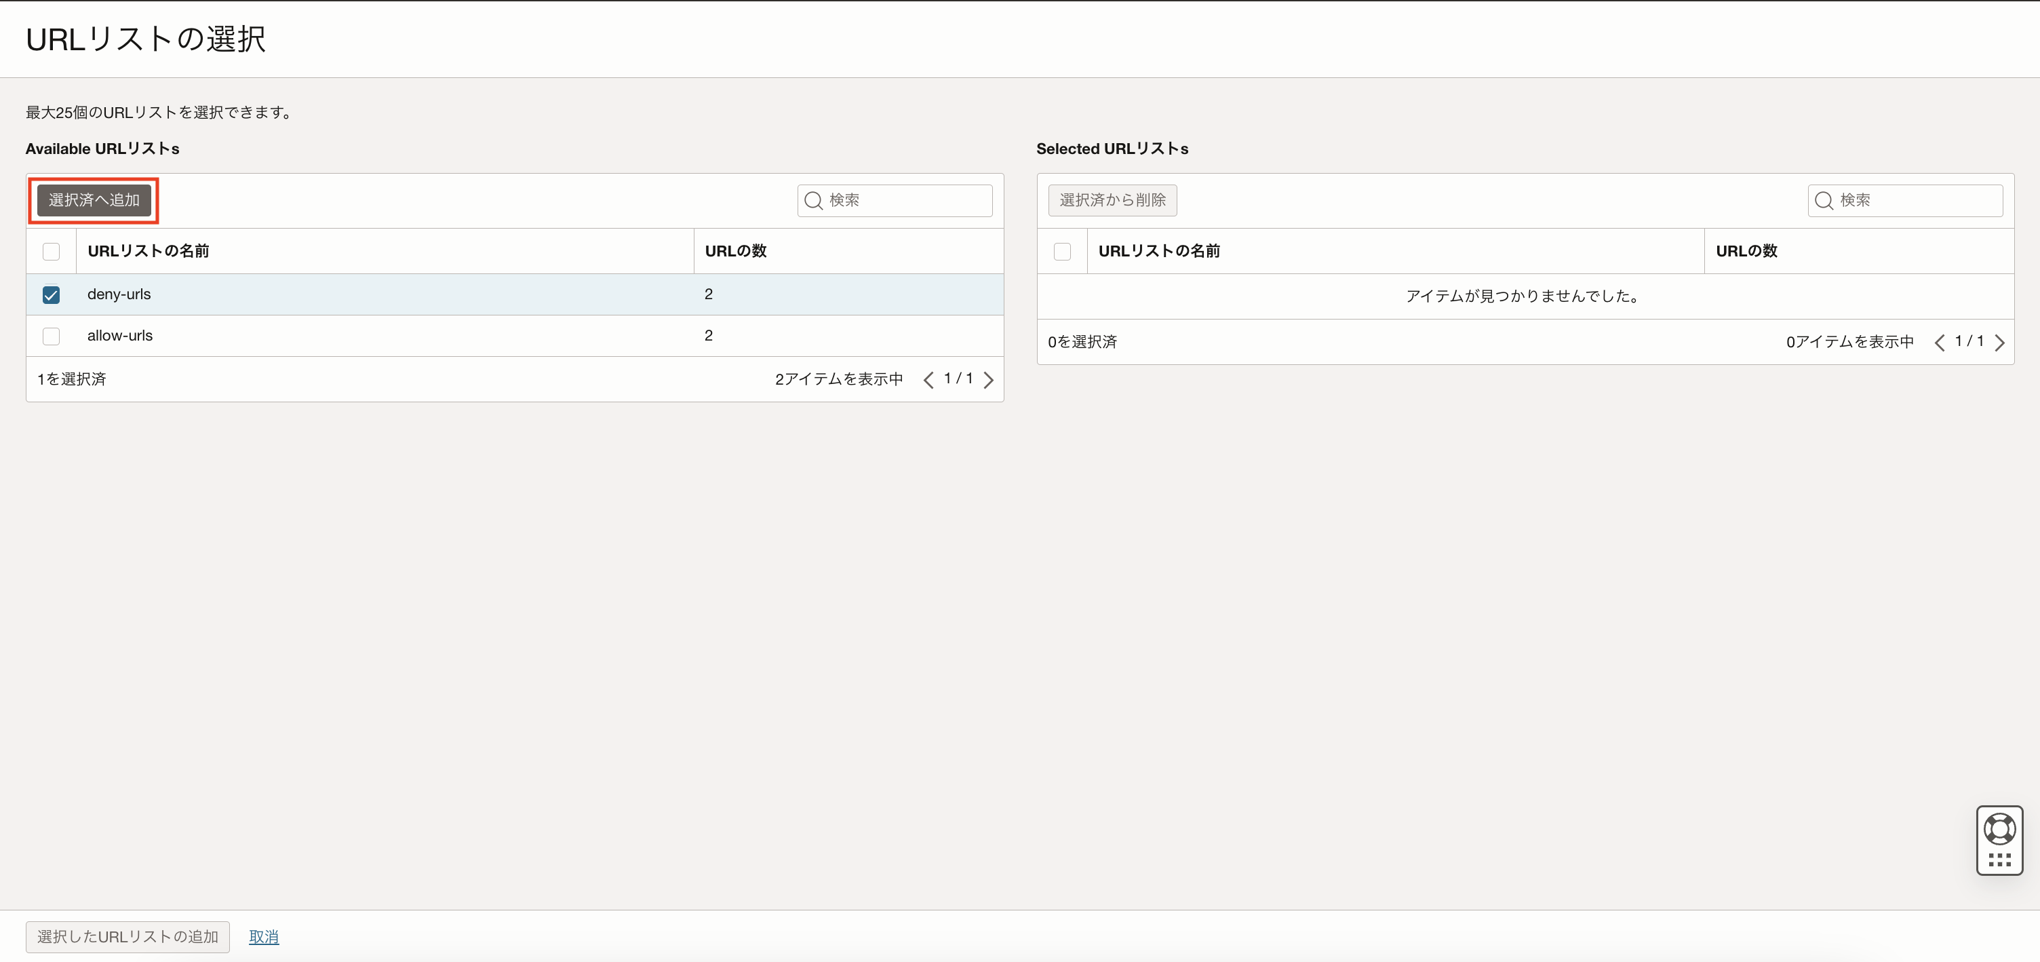Image resolution: width=2040 pixels, height=962 pixels.
Task: Check the allow-urls checkbox
Action: (52, 336)
